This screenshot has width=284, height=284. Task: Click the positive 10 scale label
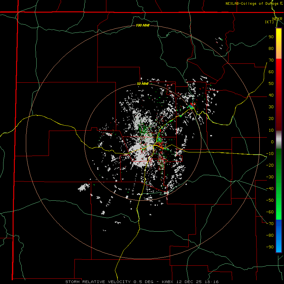point(271,130)
